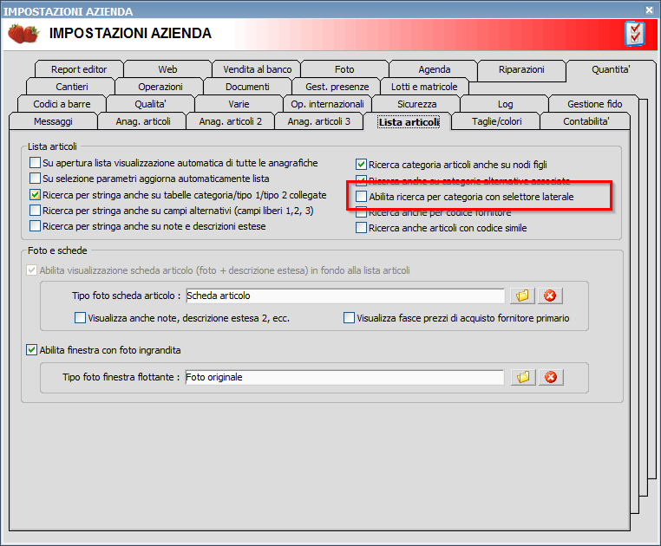Open the Riparazioni tab
Viewport: 661px width, 546px height.
[521, 69]
